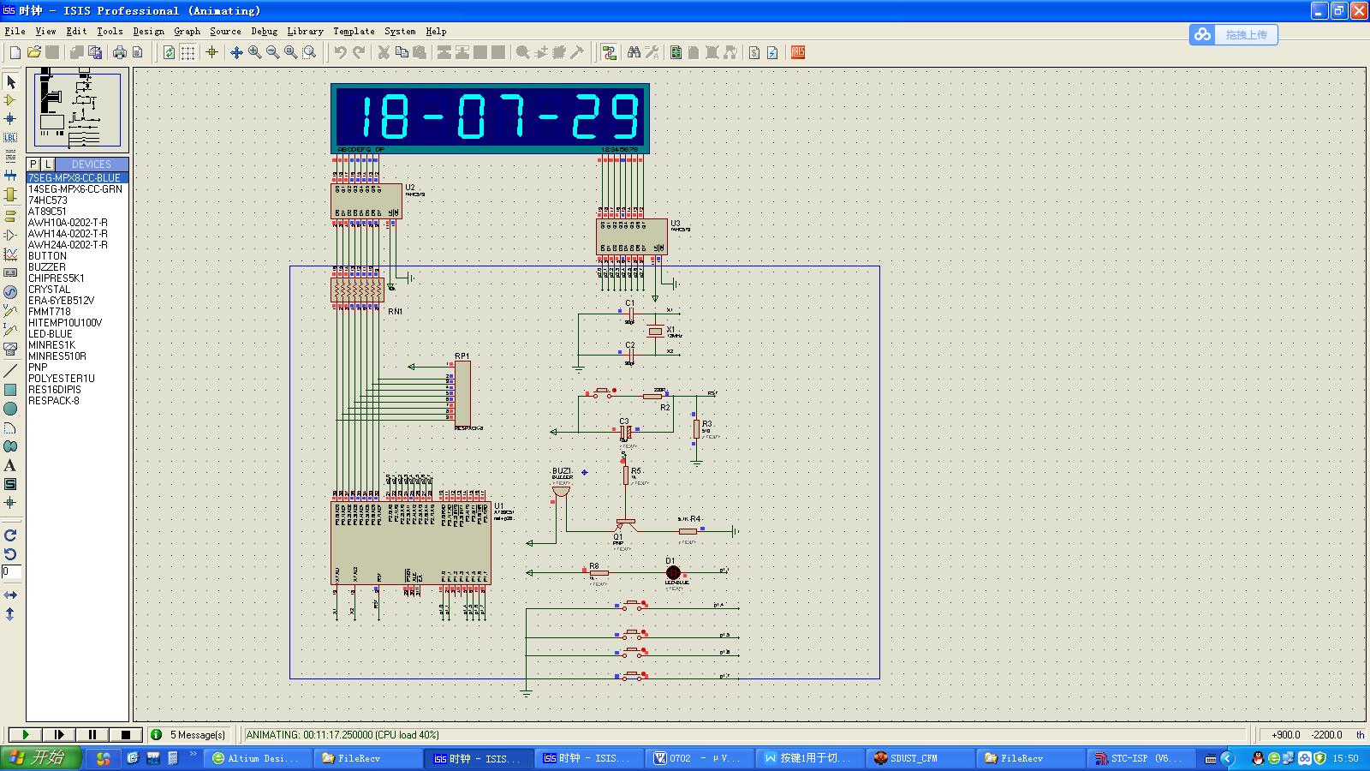Select the 2D Marker tool

[x=10, y=503]
